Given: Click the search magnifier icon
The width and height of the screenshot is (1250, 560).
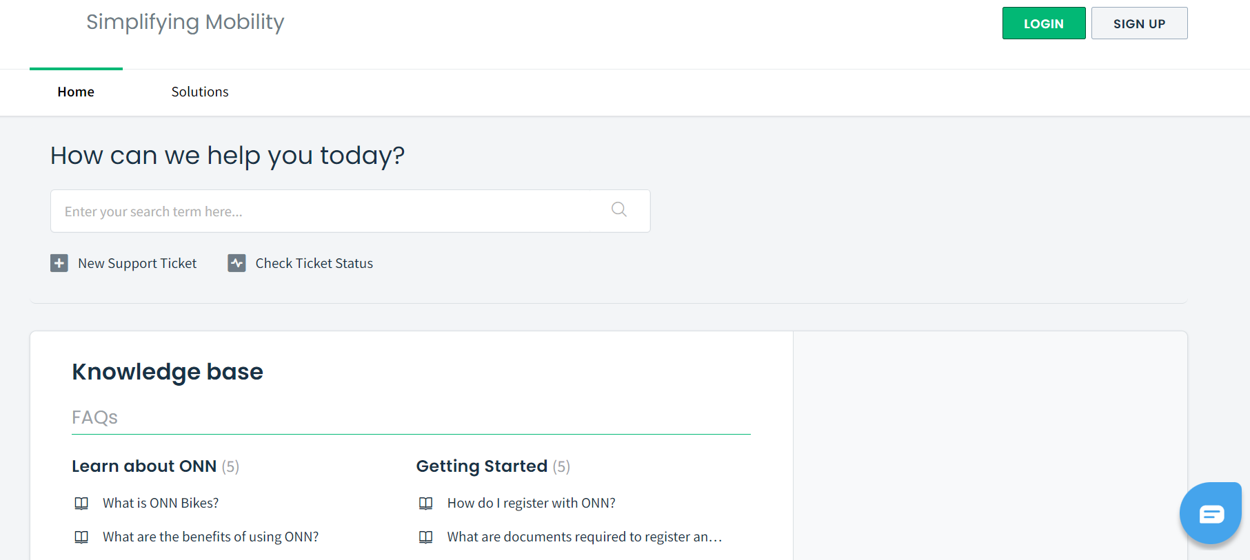Looking at the screenshot, I should [x=618, y=209].
